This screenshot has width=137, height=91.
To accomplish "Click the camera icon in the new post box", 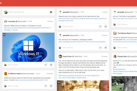I will point(51,12).
